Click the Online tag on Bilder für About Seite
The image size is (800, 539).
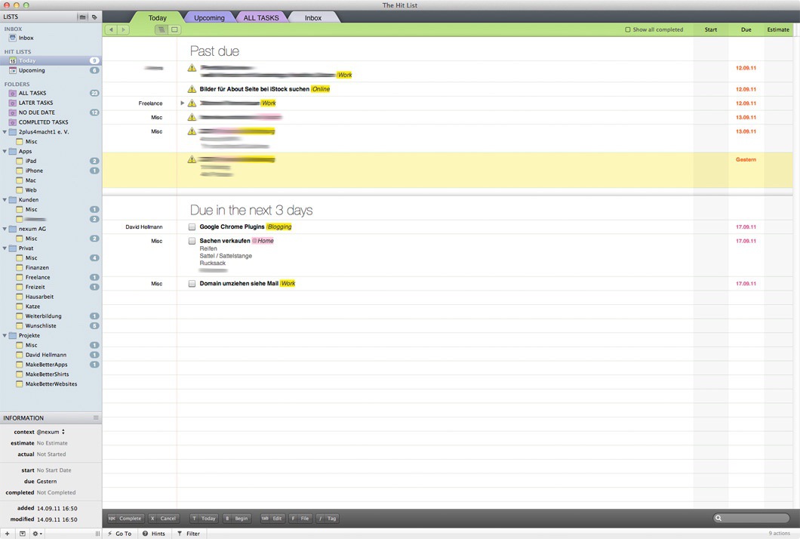pos(321,89)
